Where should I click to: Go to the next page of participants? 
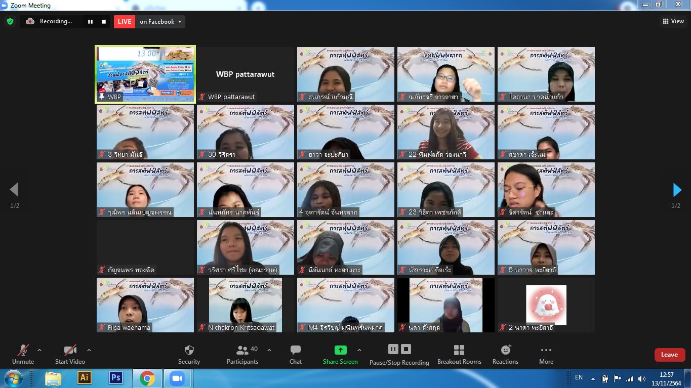tap(677, 190)
